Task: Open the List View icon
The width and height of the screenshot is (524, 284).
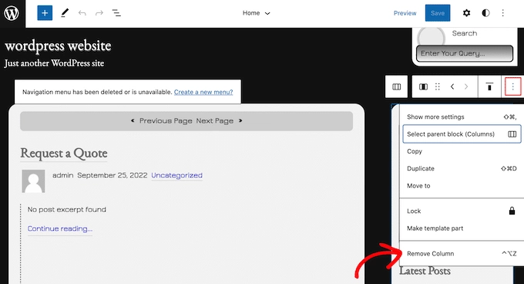Action: pyautogui.click(x=116, y=13)
